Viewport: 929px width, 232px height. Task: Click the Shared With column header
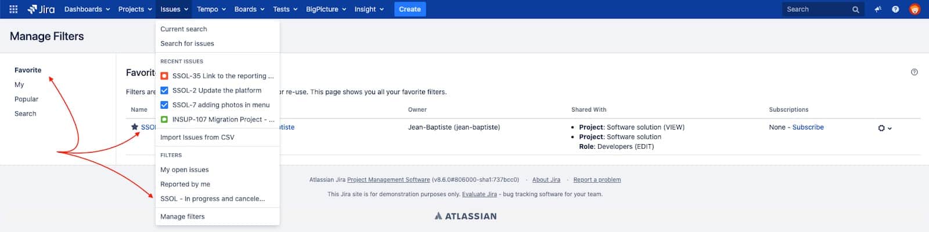click(x=589, y=109)
